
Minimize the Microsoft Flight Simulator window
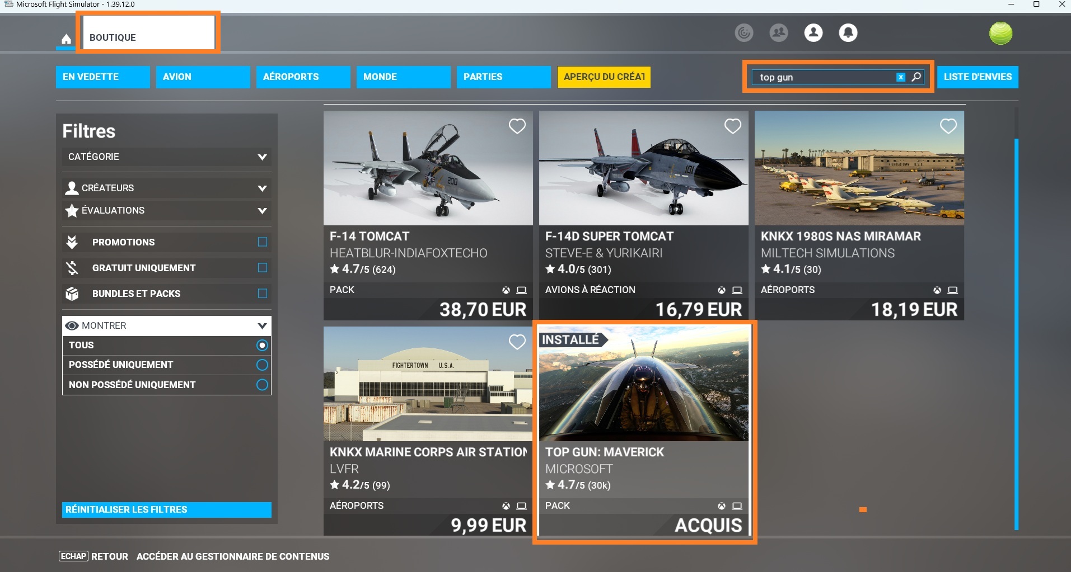(x=1011, y=4)
